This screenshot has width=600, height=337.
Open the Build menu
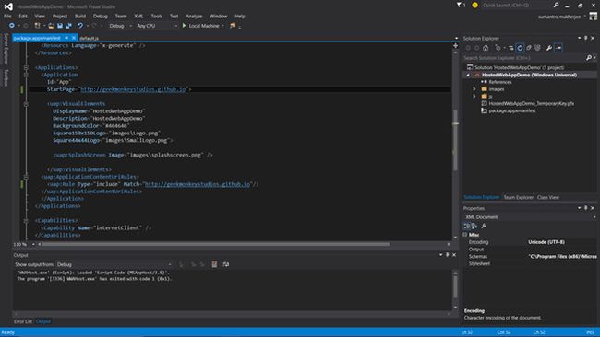pos(80,16)
